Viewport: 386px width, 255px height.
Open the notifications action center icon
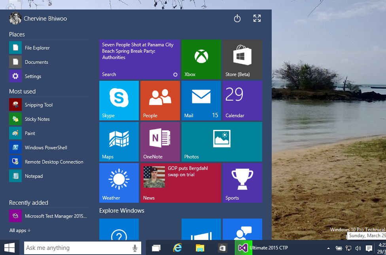(369, 248)
